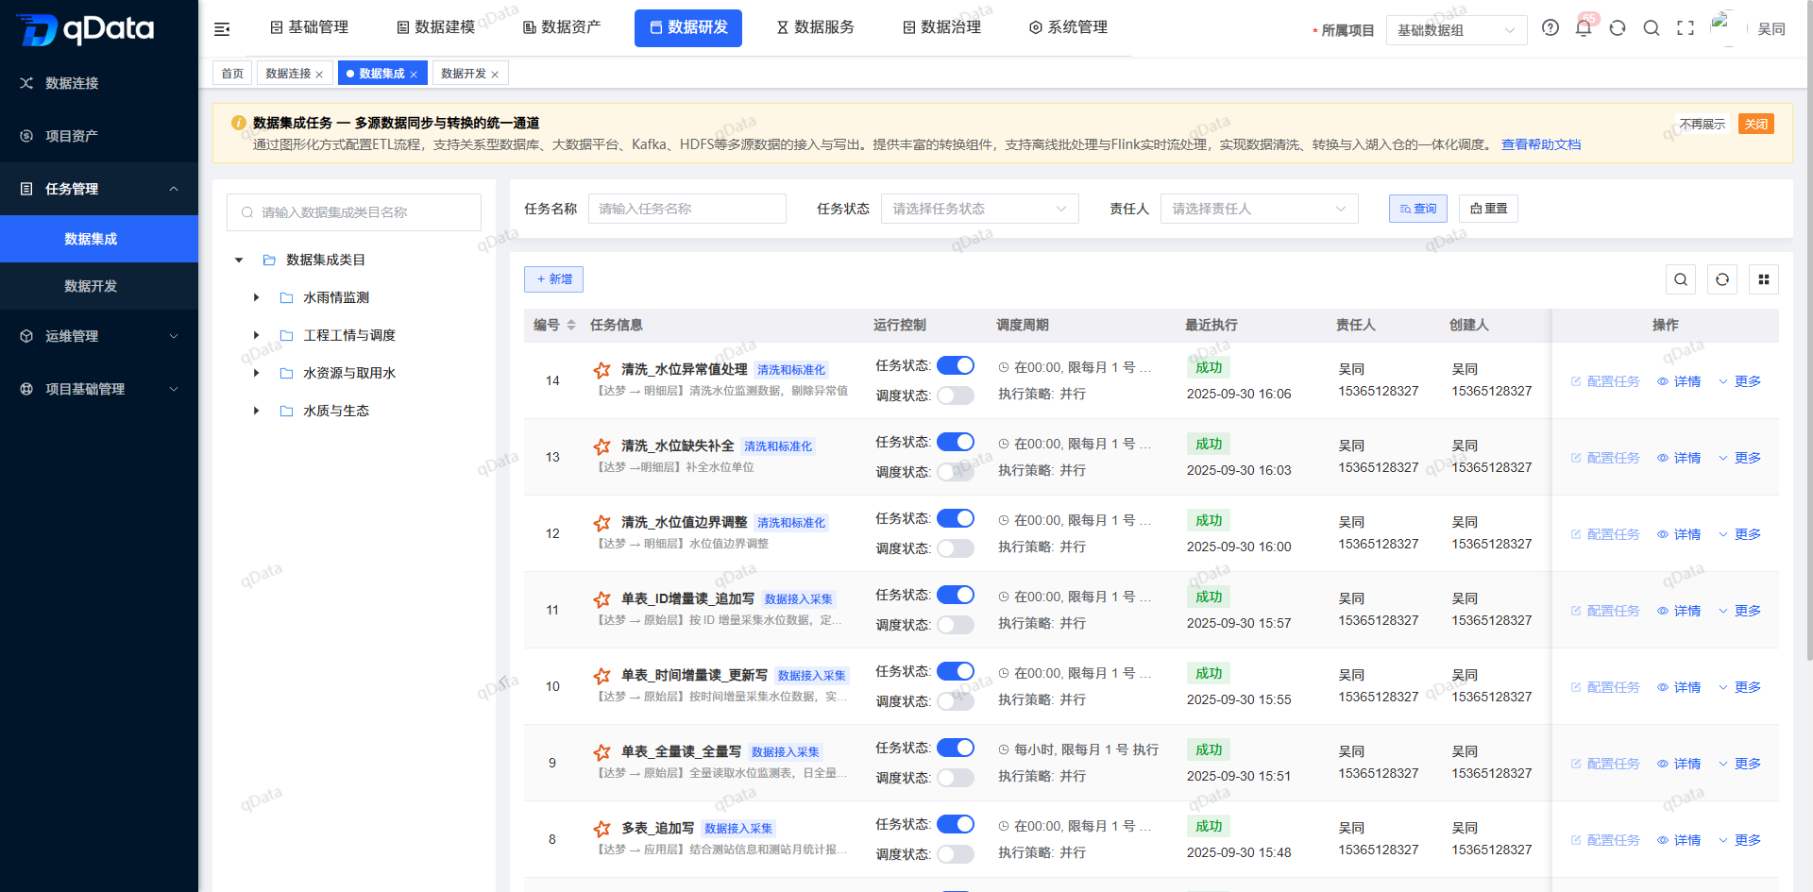Image resolution: width=1813 pixels, height=892 pixels.
Task: Switch to card view with grid icon
Action: pyautogui.click(x=1764, y=279)
